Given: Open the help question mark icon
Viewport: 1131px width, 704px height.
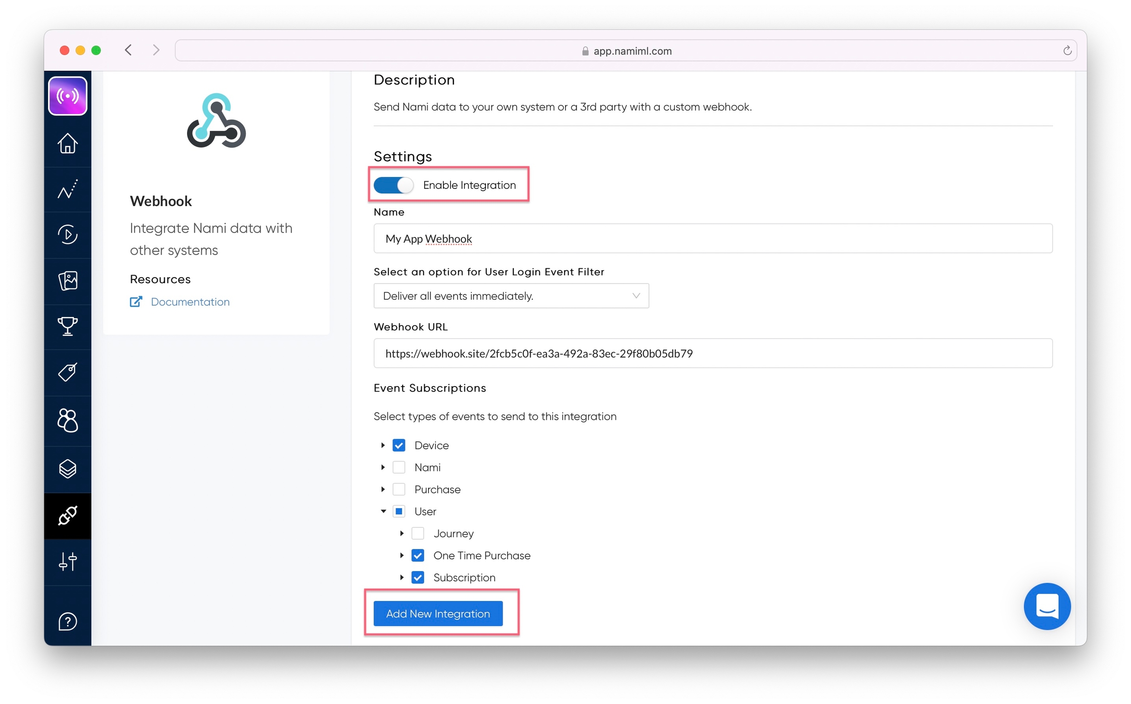Looking at the screenshot, I should (x=68, y=622).
